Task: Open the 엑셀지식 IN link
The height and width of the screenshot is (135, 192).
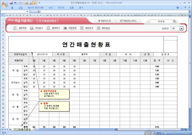Action: coord(104,21)
